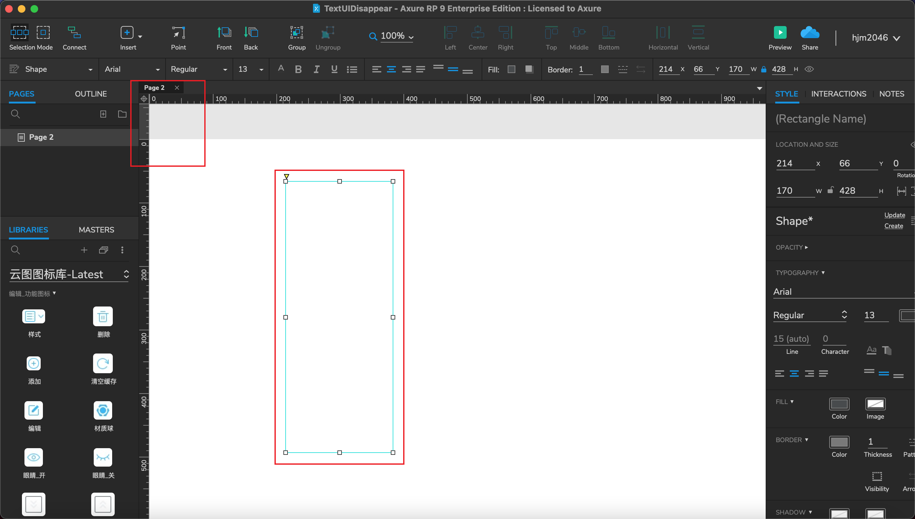Select the Point tool
The height and width of the screenshot is (519, 915).
click(178, 32)
